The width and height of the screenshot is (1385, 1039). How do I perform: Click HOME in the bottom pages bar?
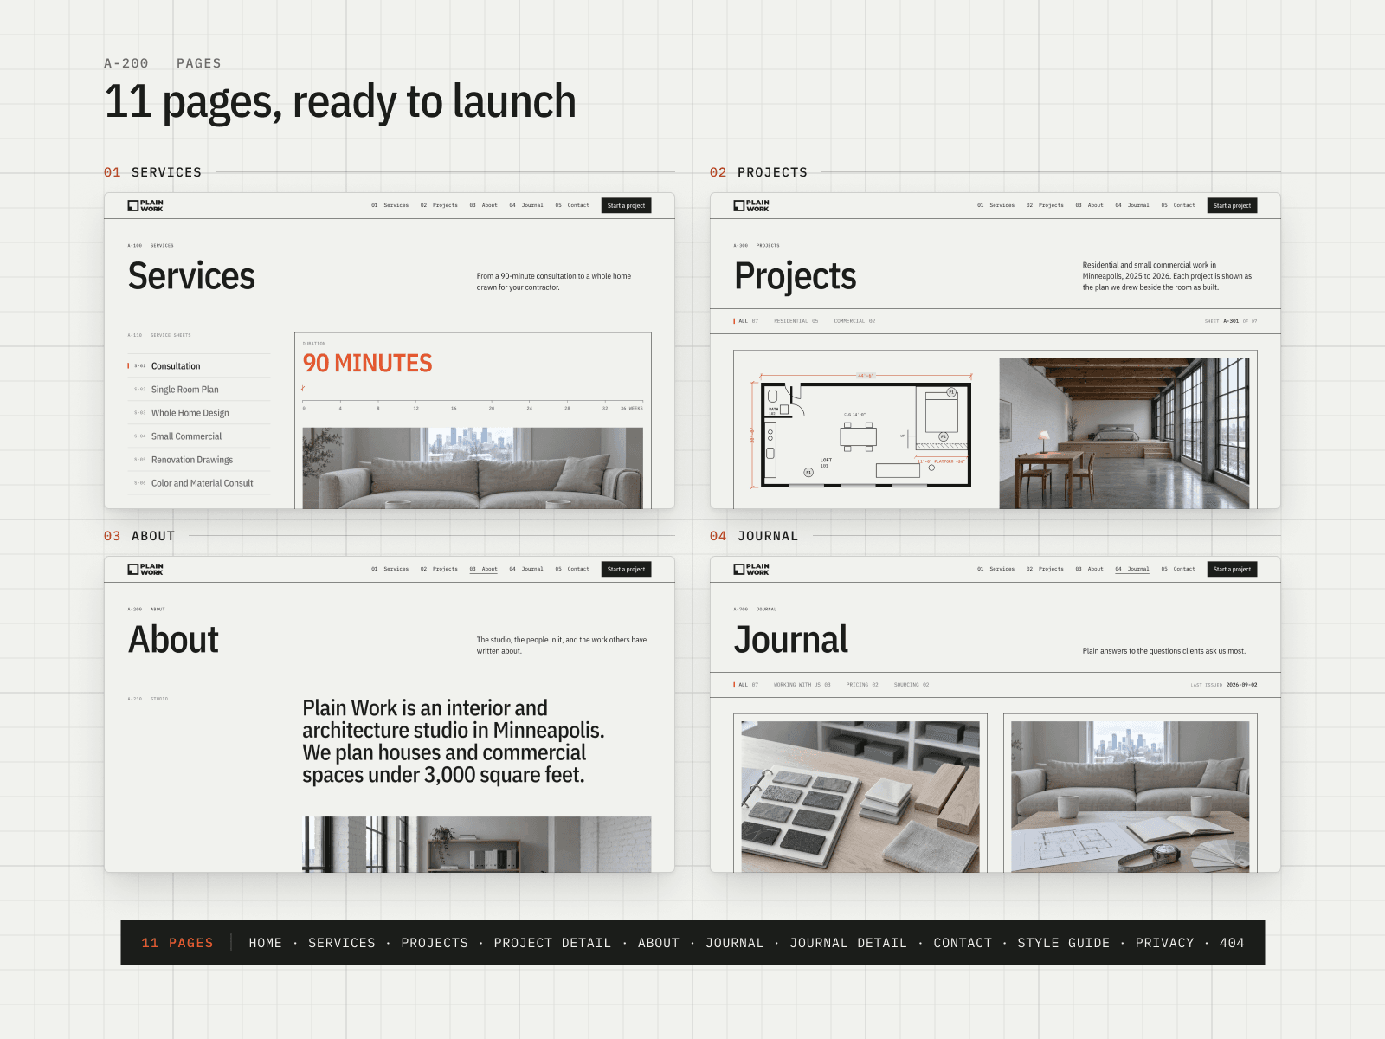pos(266,943)
